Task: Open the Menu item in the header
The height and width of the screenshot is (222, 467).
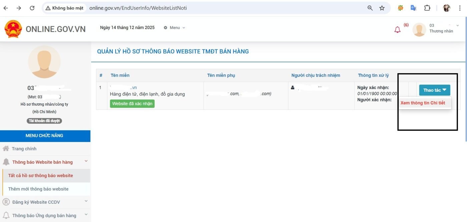Action: pos(174,28)
